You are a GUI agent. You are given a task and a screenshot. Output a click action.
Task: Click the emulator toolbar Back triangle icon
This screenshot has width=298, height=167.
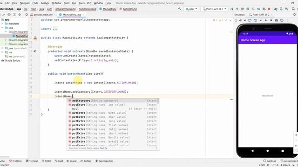coord(261,20)
